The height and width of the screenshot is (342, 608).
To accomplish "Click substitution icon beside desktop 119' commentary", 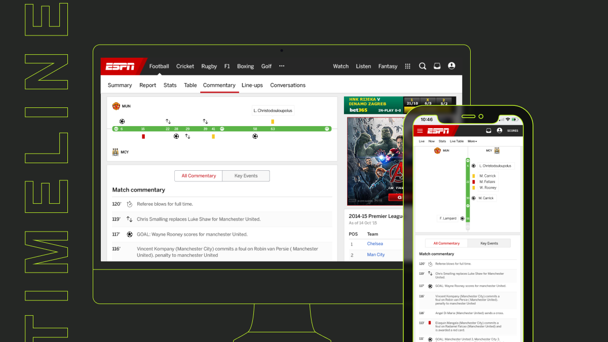I will pyautogui.click(x=129, y=219).
